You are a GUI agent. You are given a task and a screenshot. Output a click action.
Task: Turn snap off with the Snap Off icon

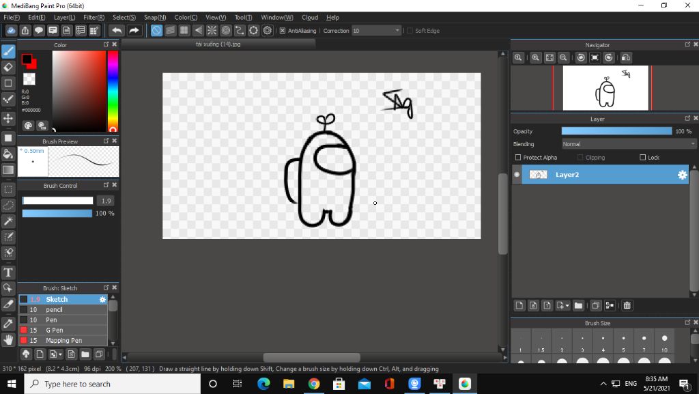click(x=156, y=30)
